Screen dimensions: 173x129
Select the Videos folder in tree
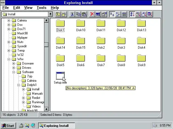[34, 106]
